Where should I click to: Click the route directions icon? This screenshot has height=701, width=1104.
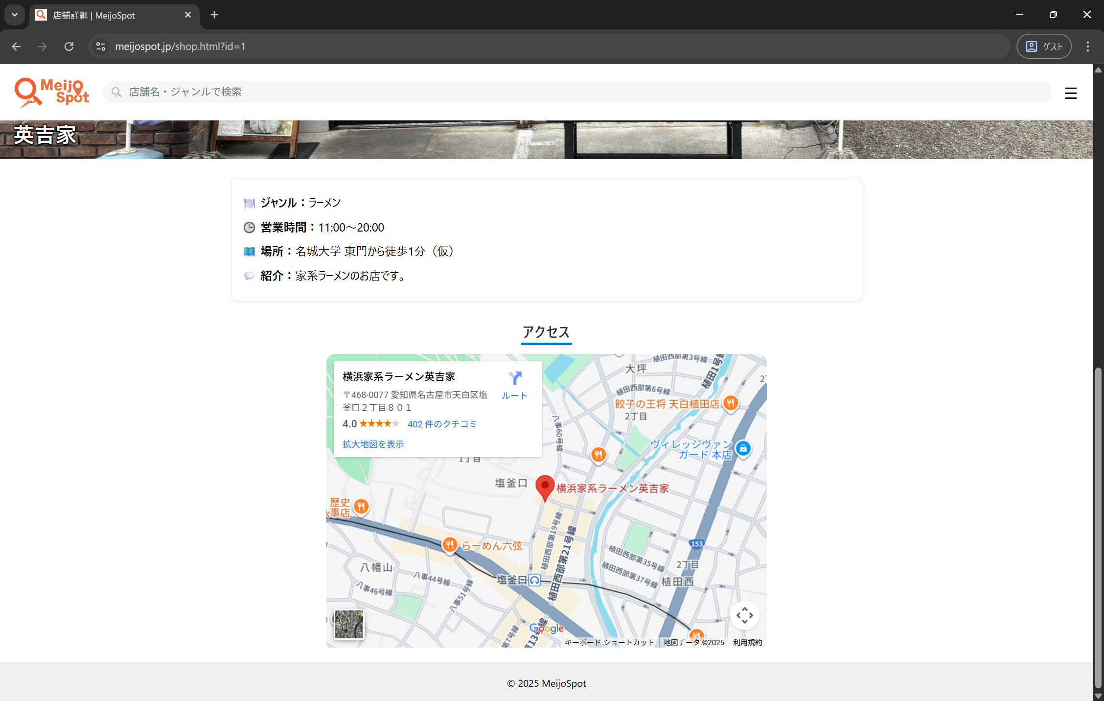coord(514,378)
